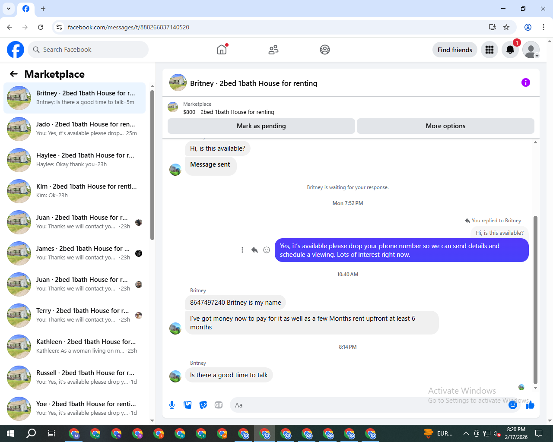The width and height of the screenshot is (553, 442).
Task: Open a new browser tab
Action: pos(43,9)
